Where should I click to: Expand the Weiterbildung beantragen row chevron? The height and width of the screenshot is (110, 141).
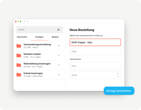click(x=59, y=65)
